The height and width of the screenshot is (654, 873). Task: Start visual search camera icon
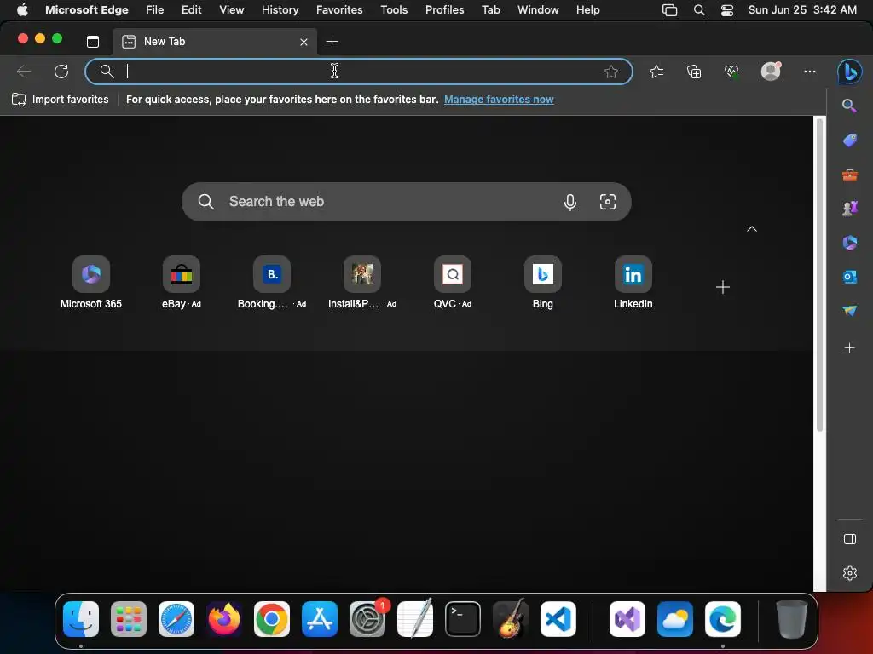607,202
